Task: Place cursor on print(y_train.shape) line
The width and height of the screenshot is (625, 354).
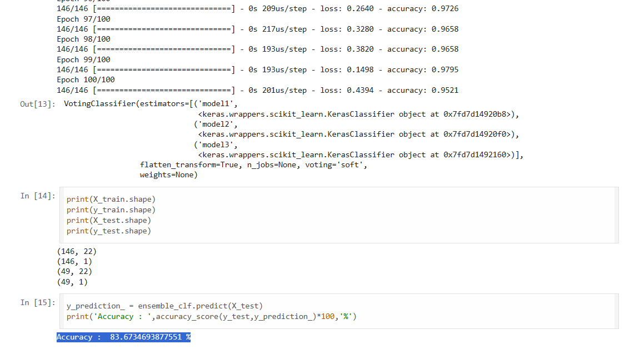Action: pyautogui.click(x=111, y=210)
